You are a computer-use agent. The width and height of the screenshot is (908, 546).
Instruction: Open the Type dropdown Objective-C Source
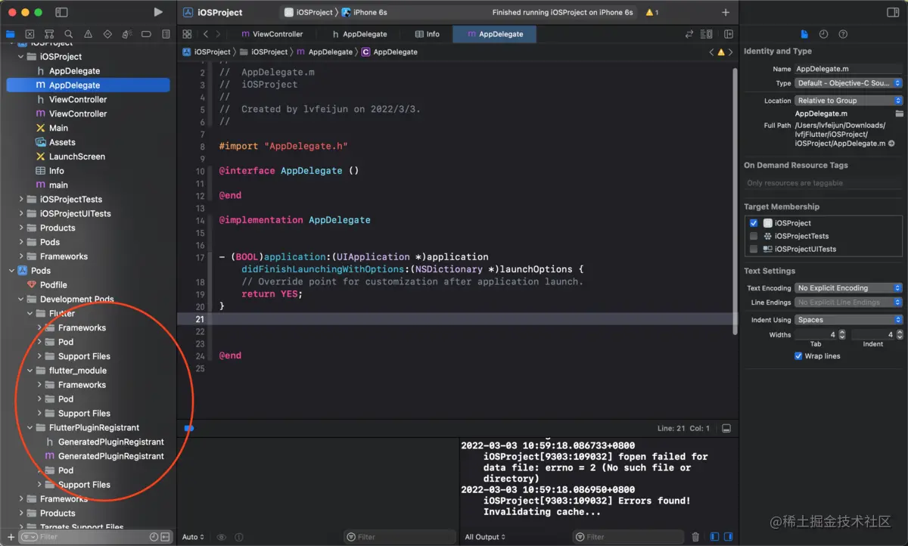[848, 83]
